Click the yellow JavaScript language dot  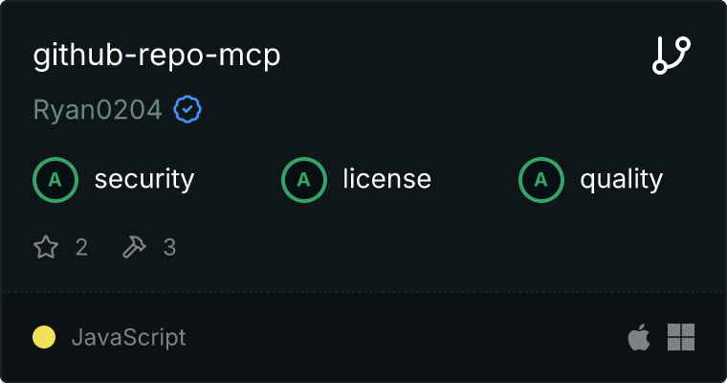[44, 337]
